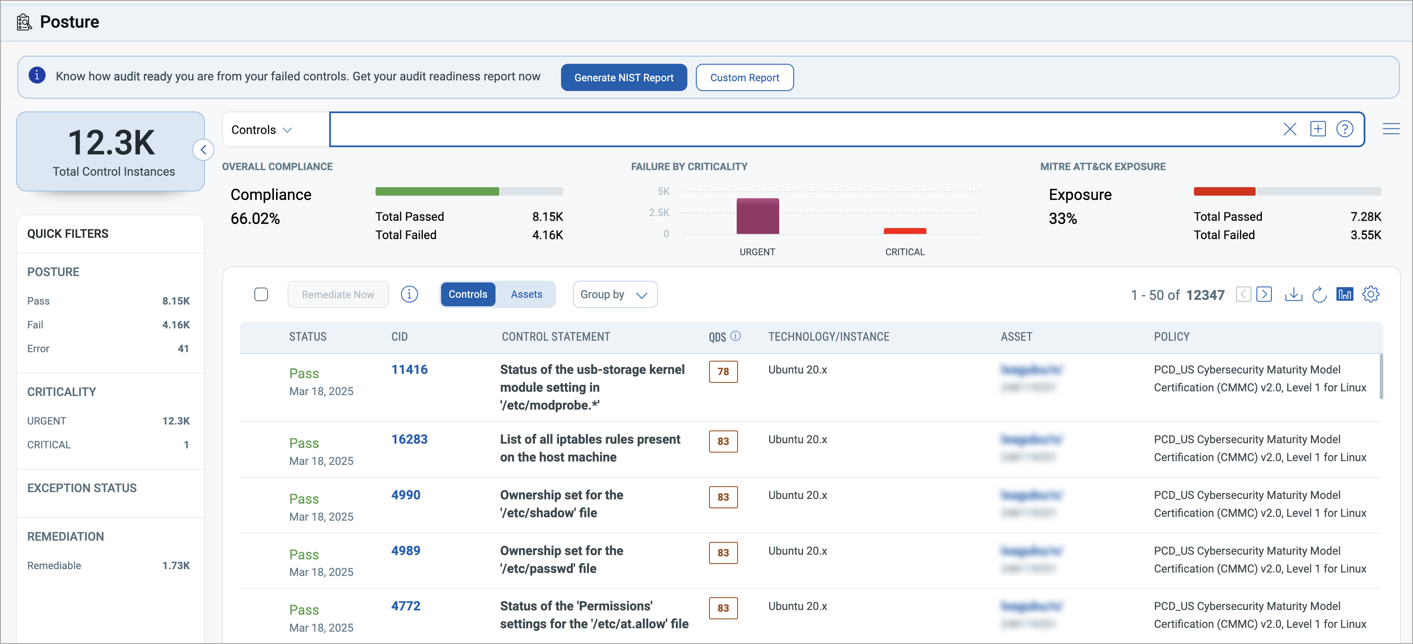The width and height of the screenshot is (1413, 644).
Task: Click the save search plus icon
Action: [x=1318, y=129]
